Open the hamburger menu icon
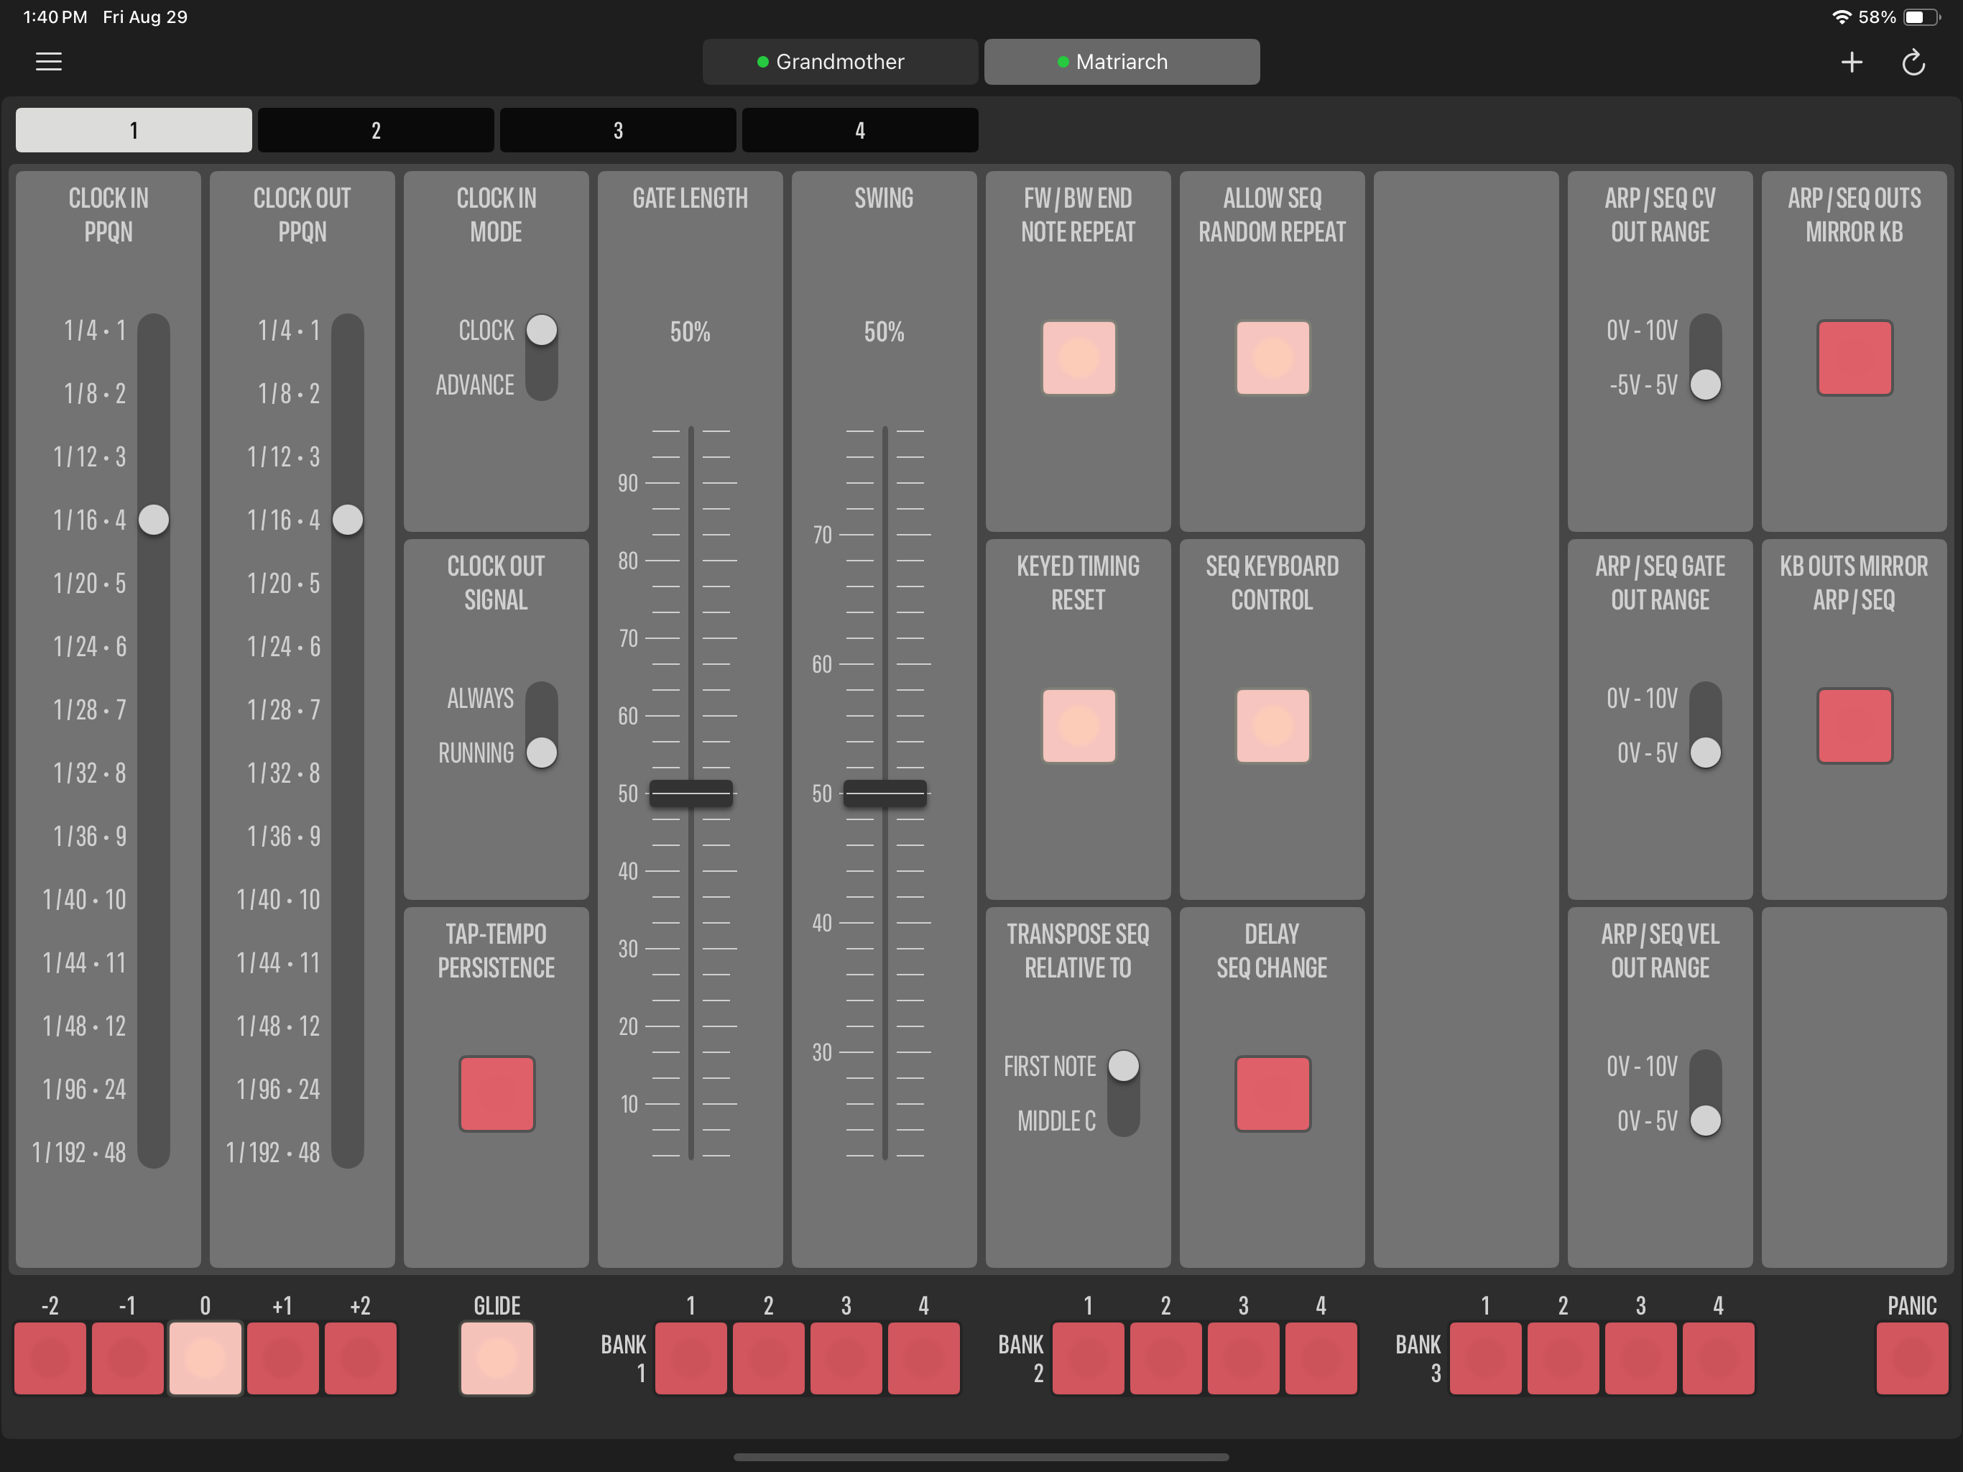 coord(49,61)
